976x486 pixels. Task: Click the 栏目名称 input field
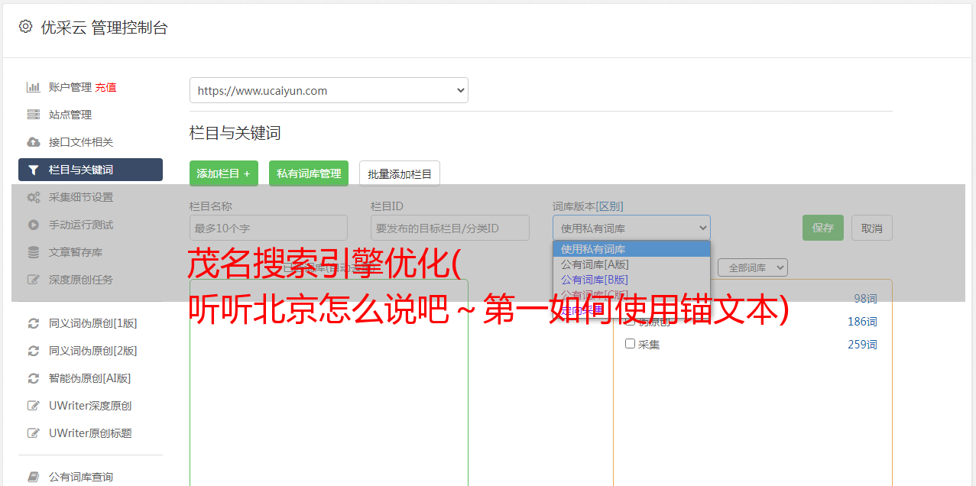(268, 228)
